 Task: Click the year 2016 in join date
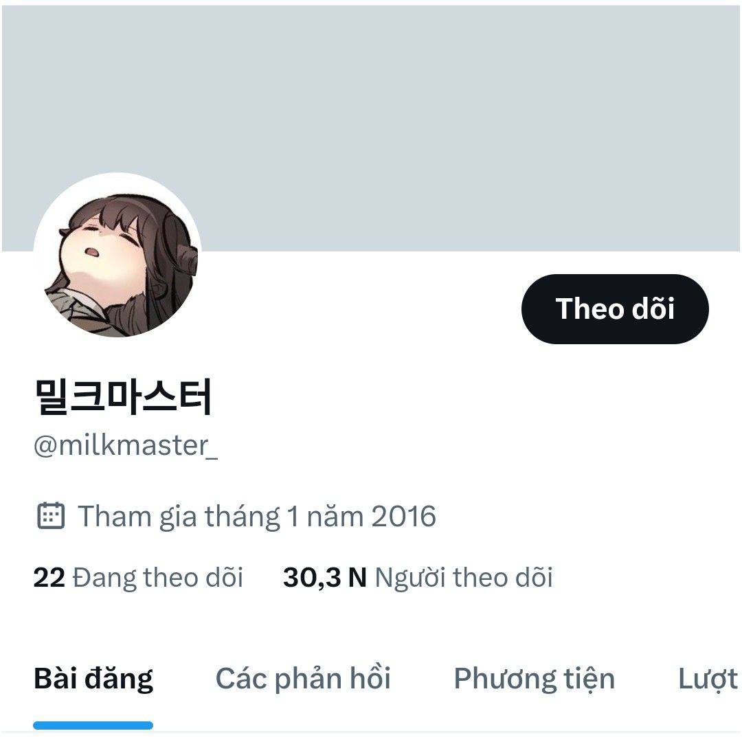[403, 516]
